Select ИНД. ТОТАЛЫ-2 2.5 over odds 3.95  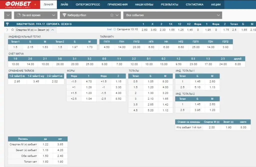pyautogui.click(x=197, y=110)
